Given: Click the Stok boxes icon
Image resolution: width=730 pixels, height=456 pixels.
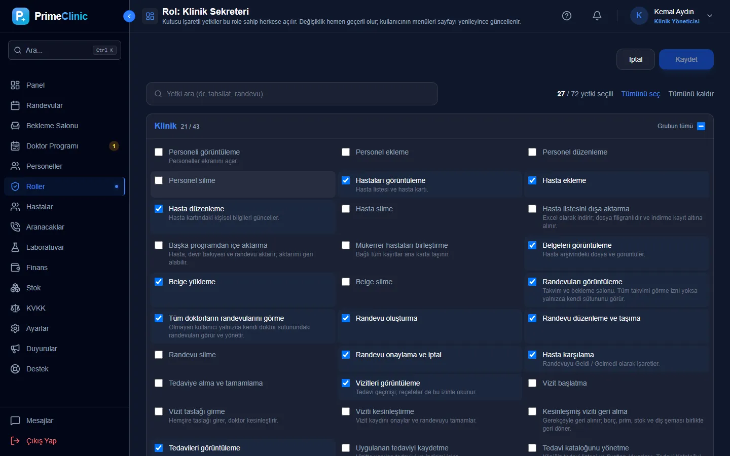Looking at the screenshot, I should pyautogui.click(x=15, y=288).
